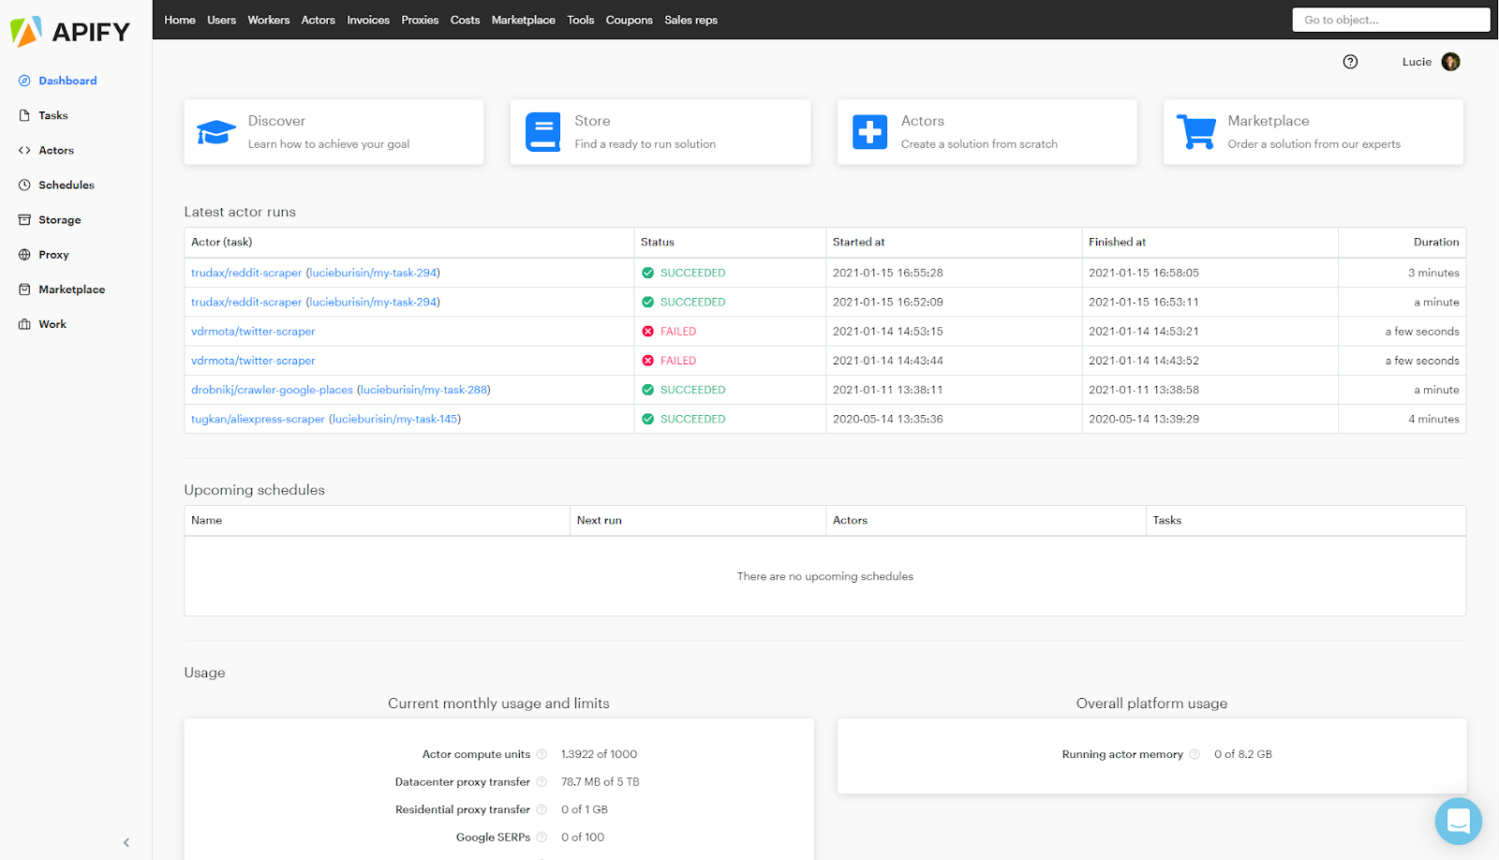The width and height of the screenshot is (1499, 860).
Task: Open the help question mark icon
Action: pos(1350,62)
